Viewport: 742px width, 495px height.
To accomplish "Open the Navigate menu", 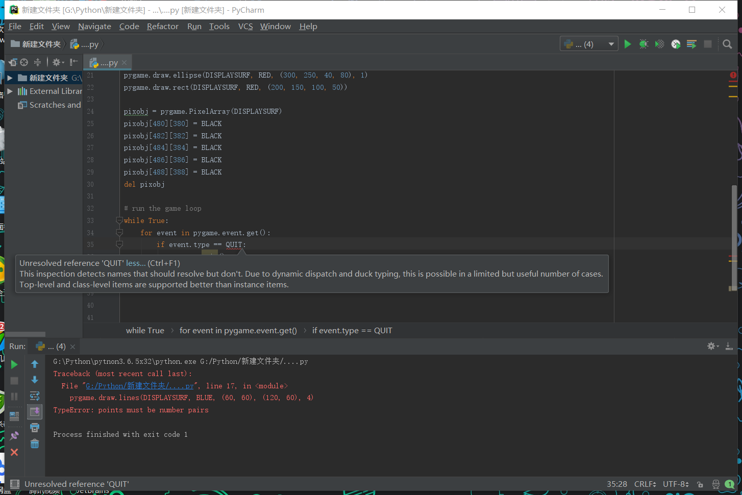I will 94,26.
